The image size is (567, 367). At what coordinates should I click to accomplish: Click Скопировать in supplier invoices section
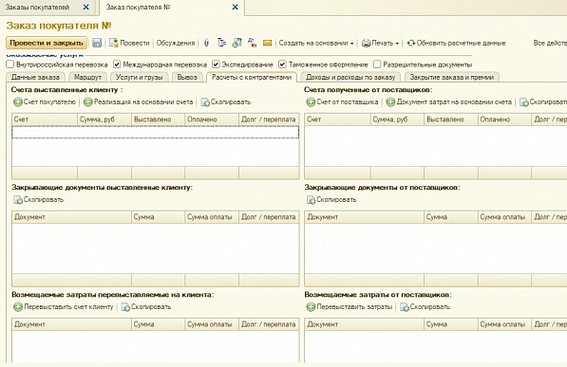pyautogui.click(x=543, y=101)
